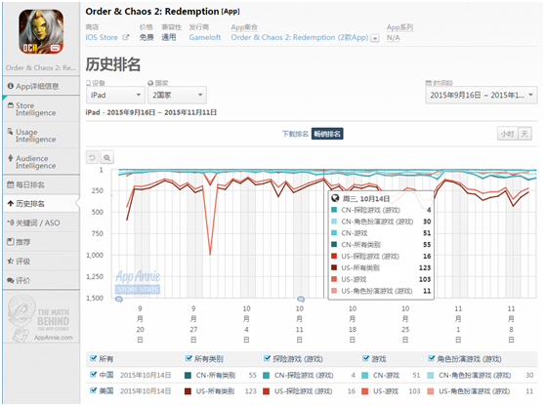Click the reset zoom undo icon above chart
This screenshot has width=545, height=406.
pos(93,157)
